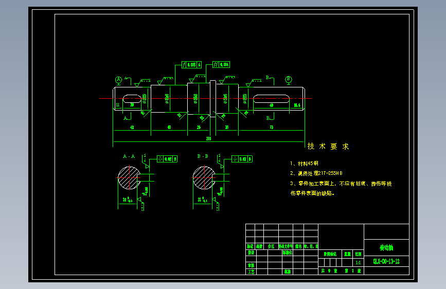
Task: Select the sheet count text "共 张 第 1 张"
Action: [341, 271]
